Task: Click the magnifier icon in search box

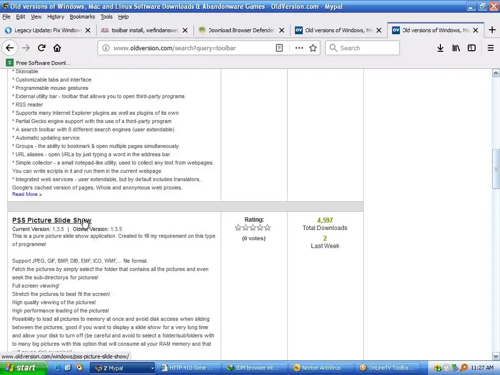Action: point(333,48)
